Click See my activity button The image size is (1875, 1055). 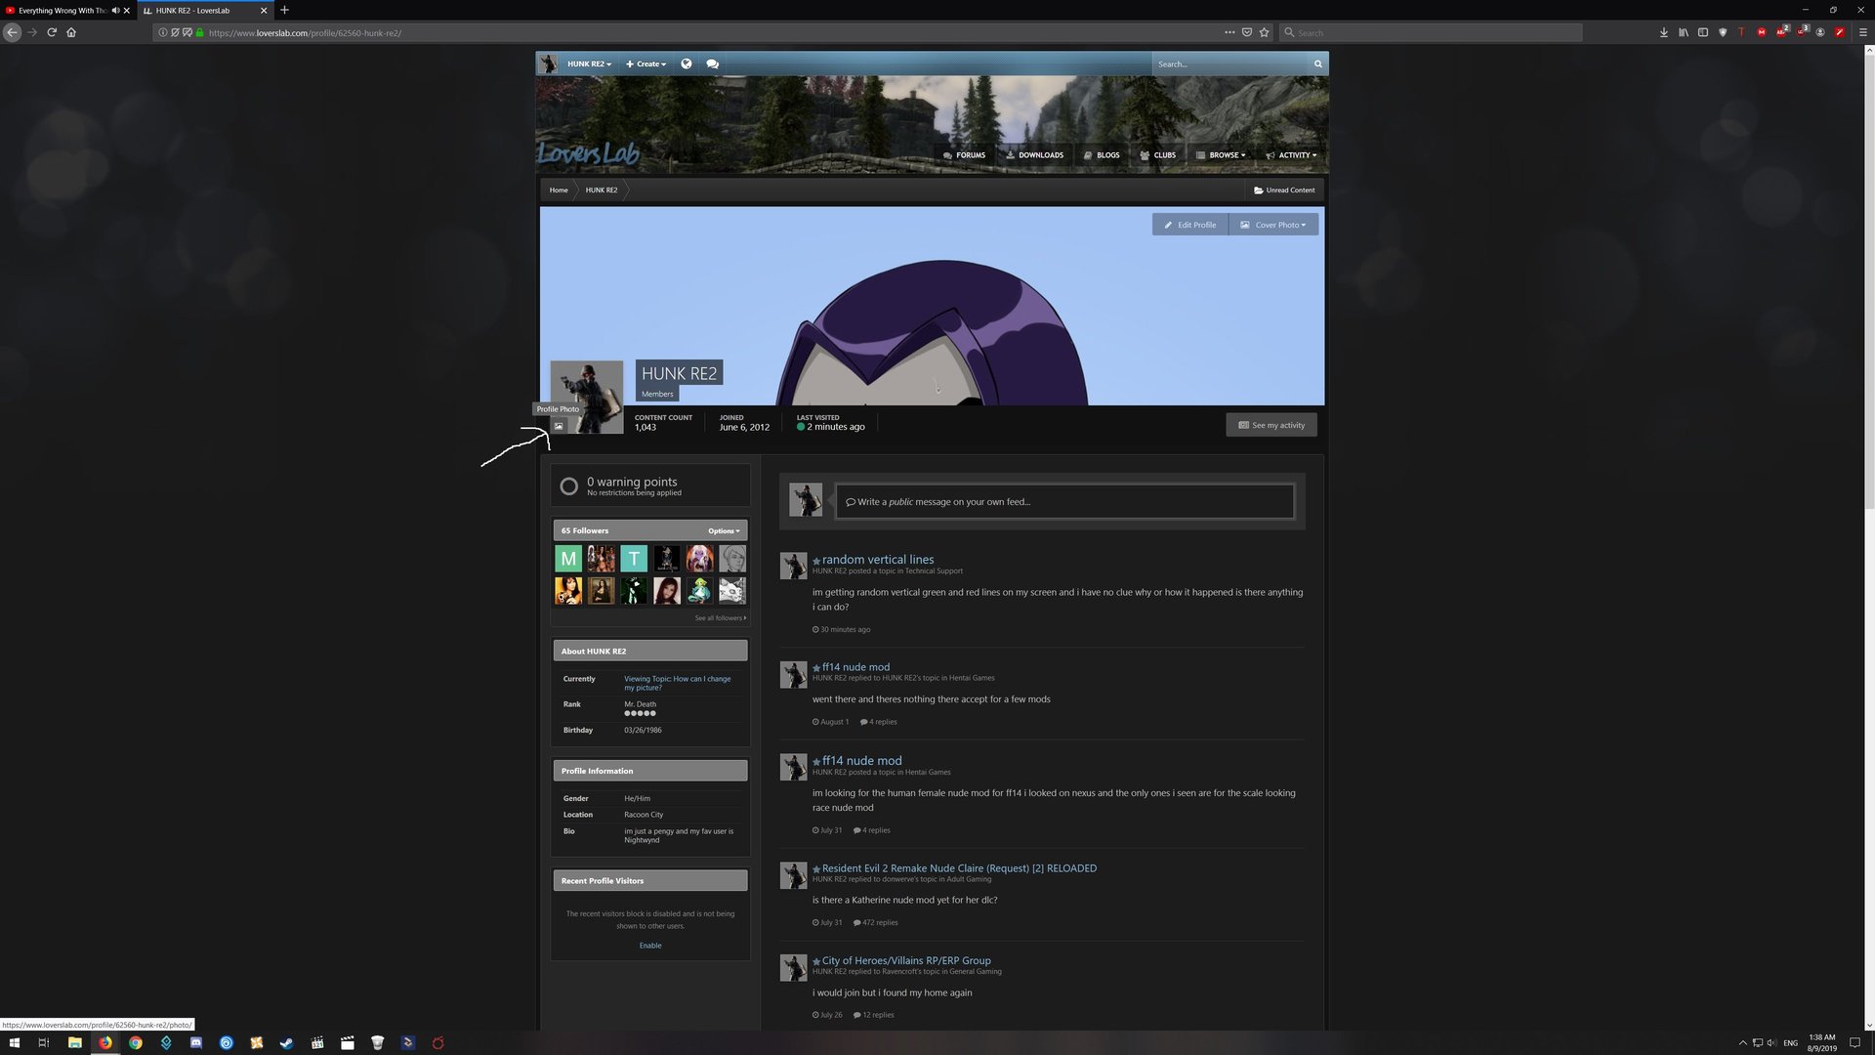coord(1271,425)
